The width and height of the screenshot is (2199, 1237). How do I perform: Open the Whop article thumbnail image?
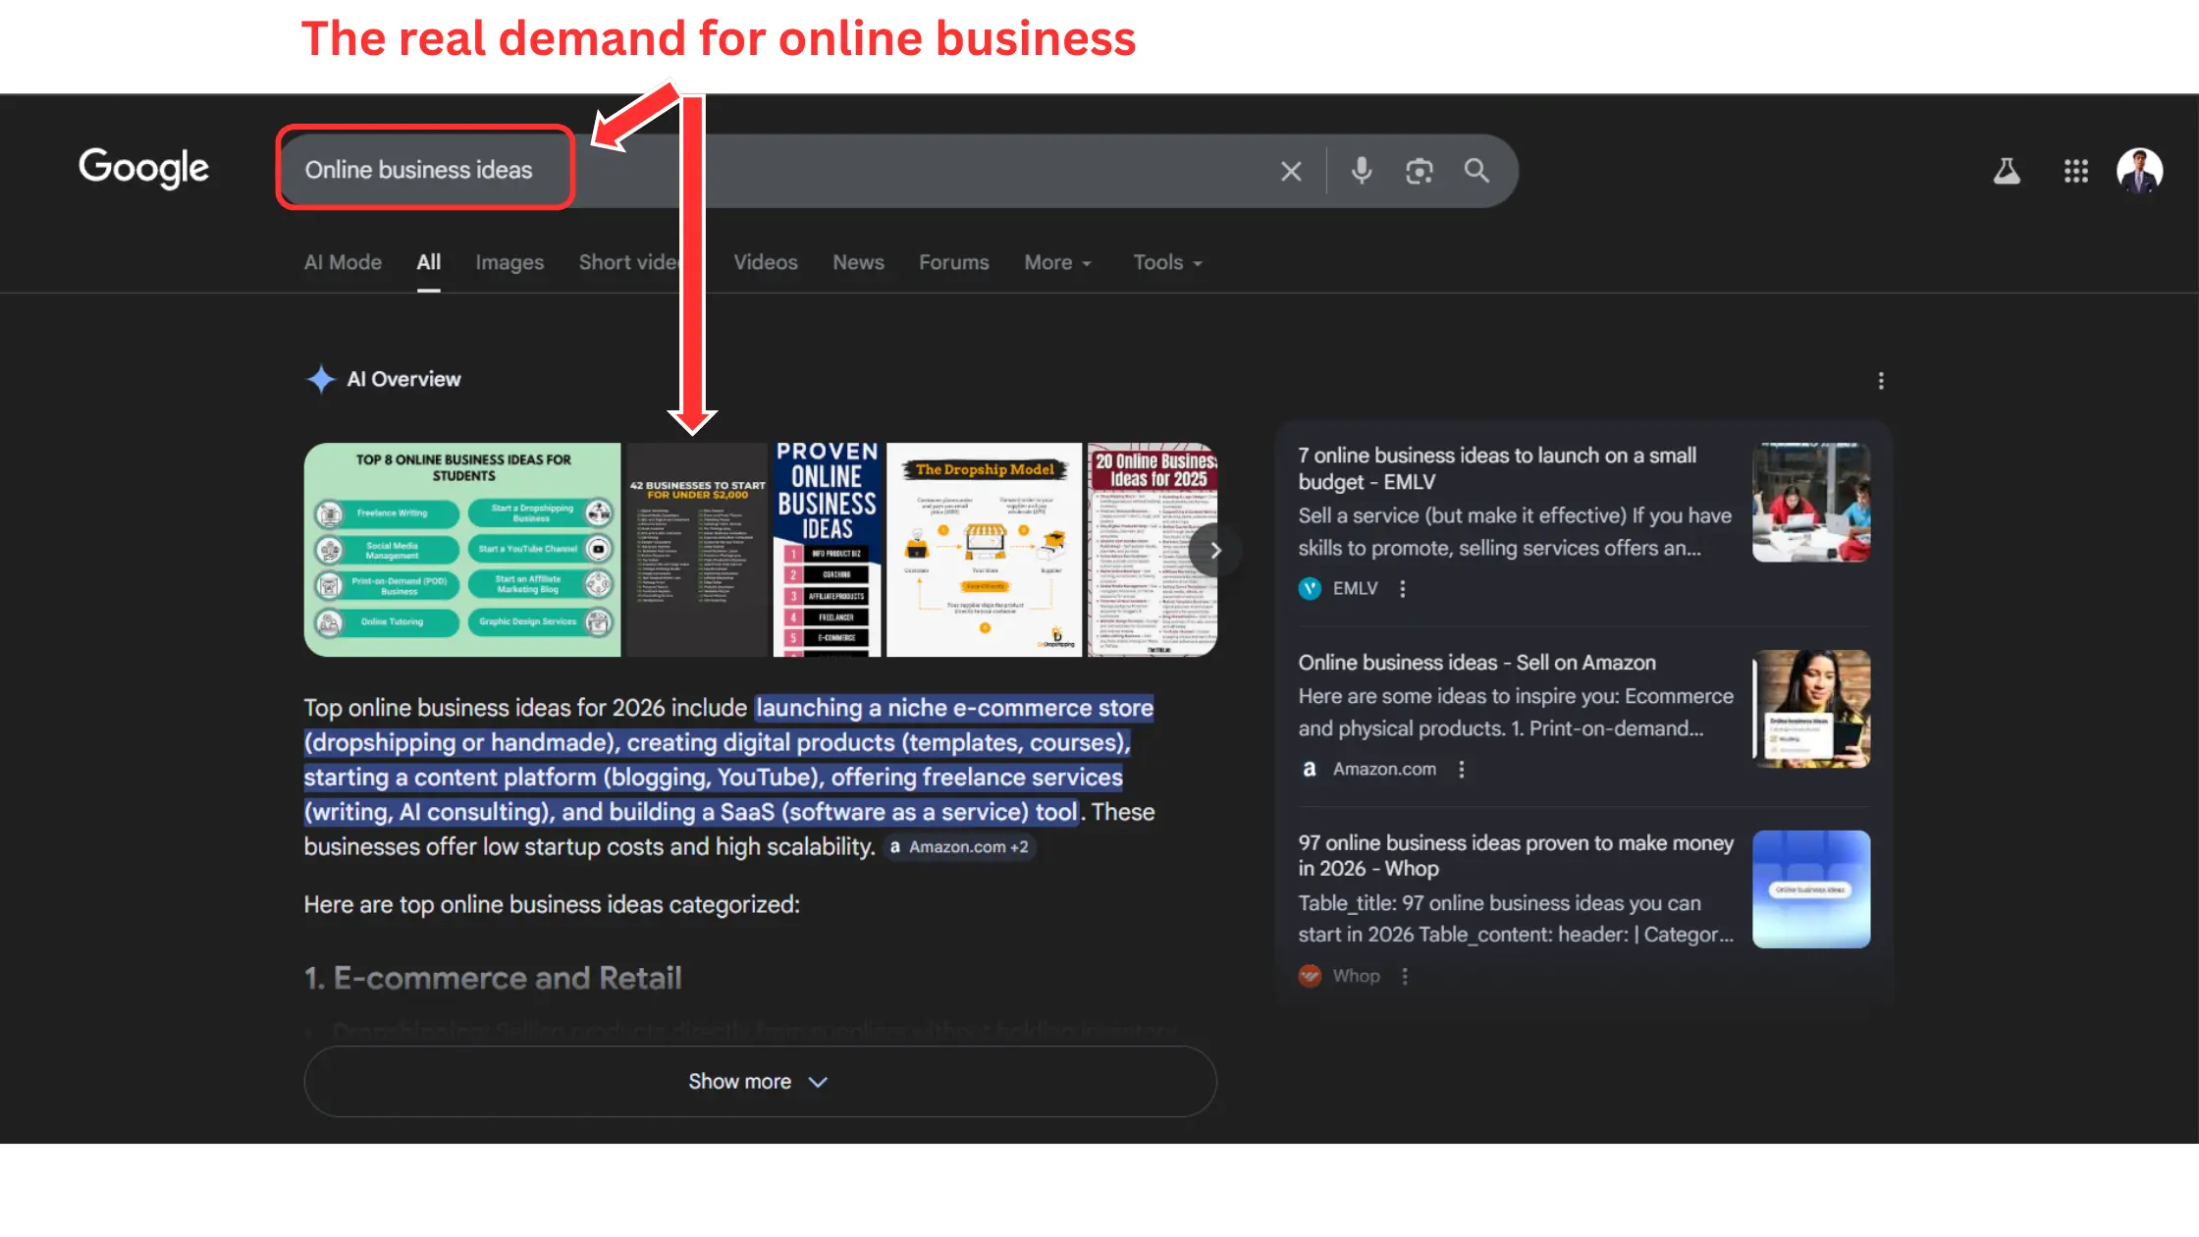click(x=1811, y=889)
